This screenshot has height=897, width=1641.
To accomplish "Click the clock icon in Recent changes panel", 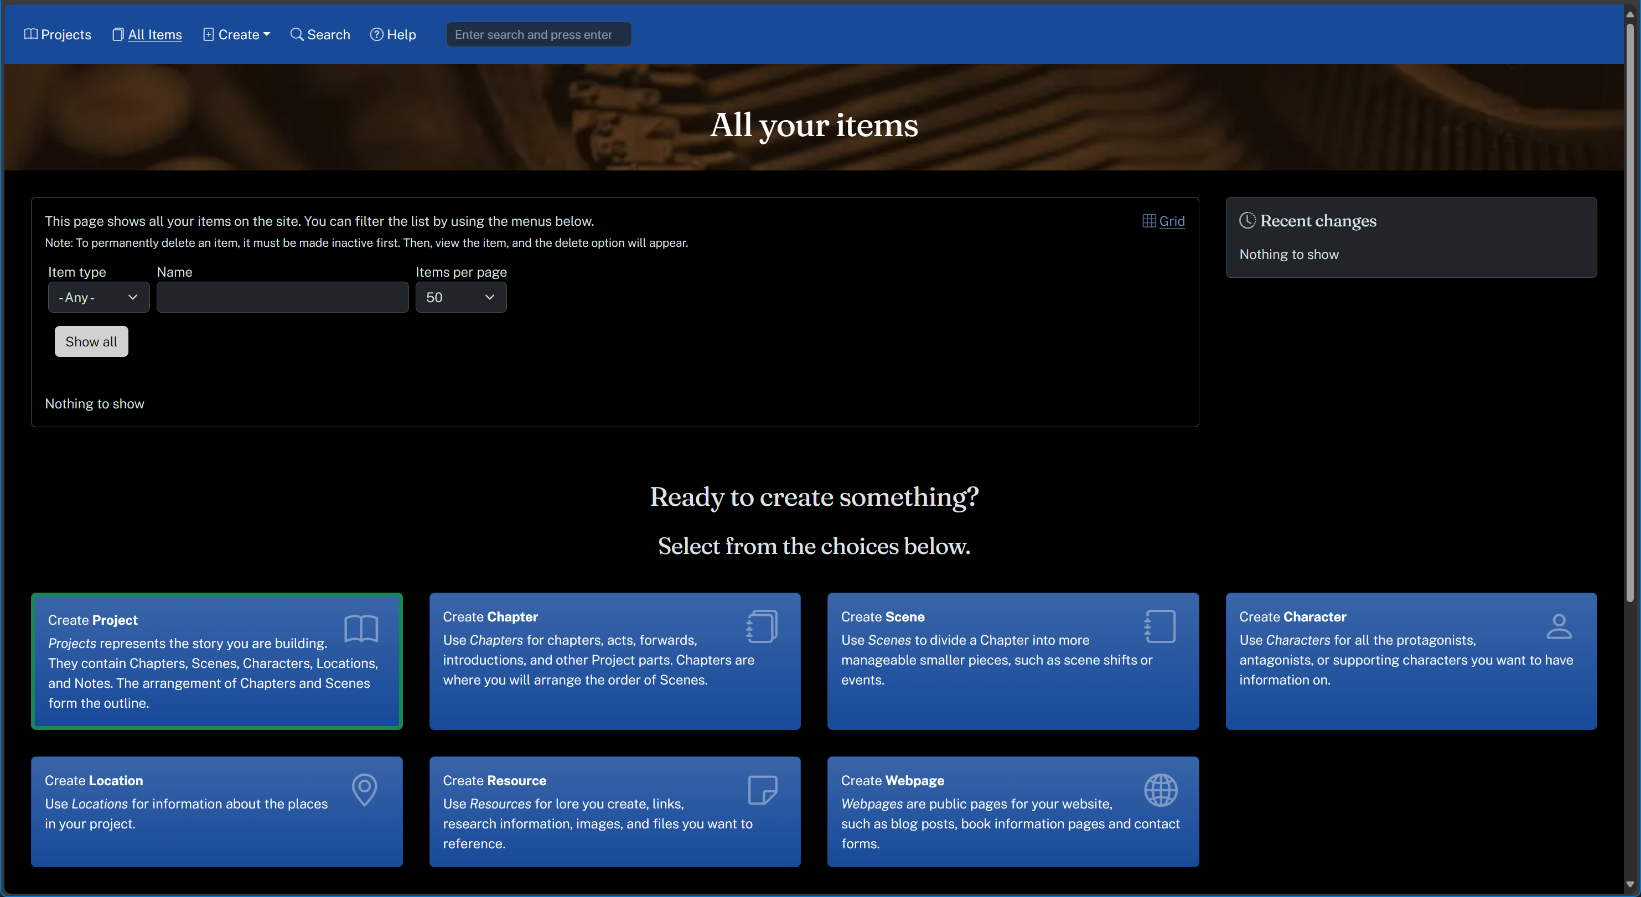I will coord(1247,220).
